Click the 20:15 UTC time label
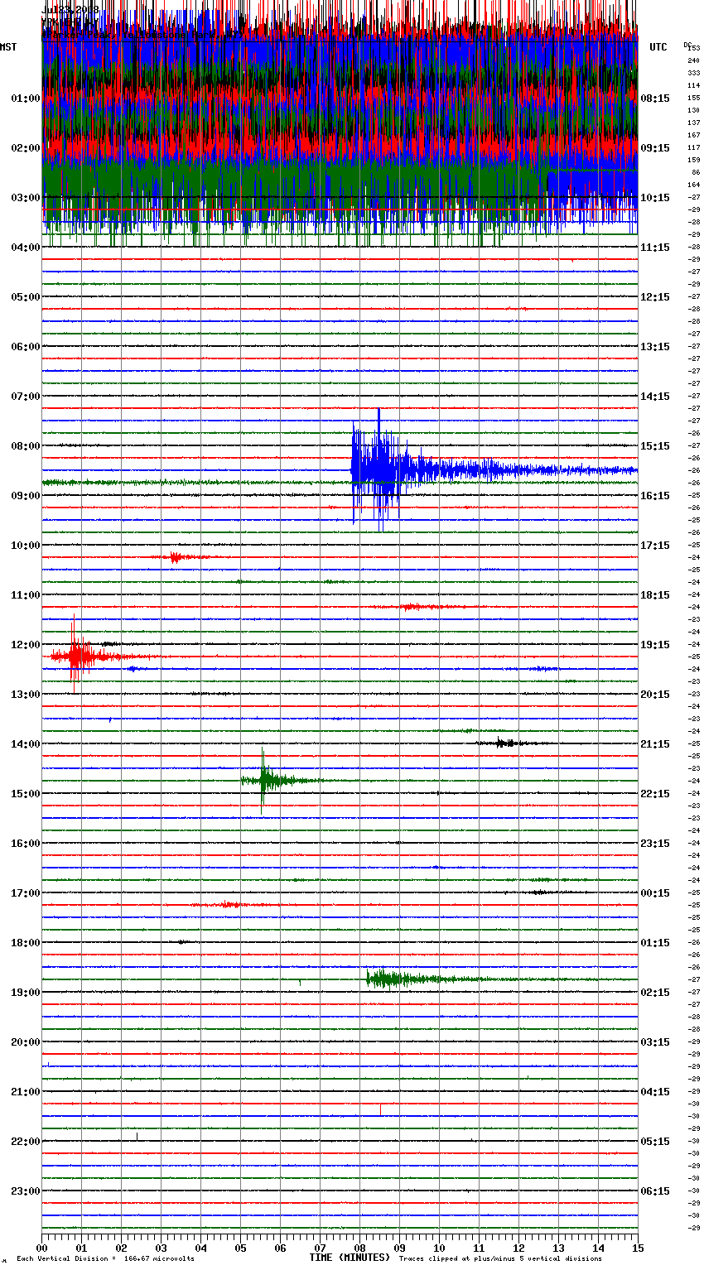The height and width of the screenshot is (1270, 704). [655, 695]
